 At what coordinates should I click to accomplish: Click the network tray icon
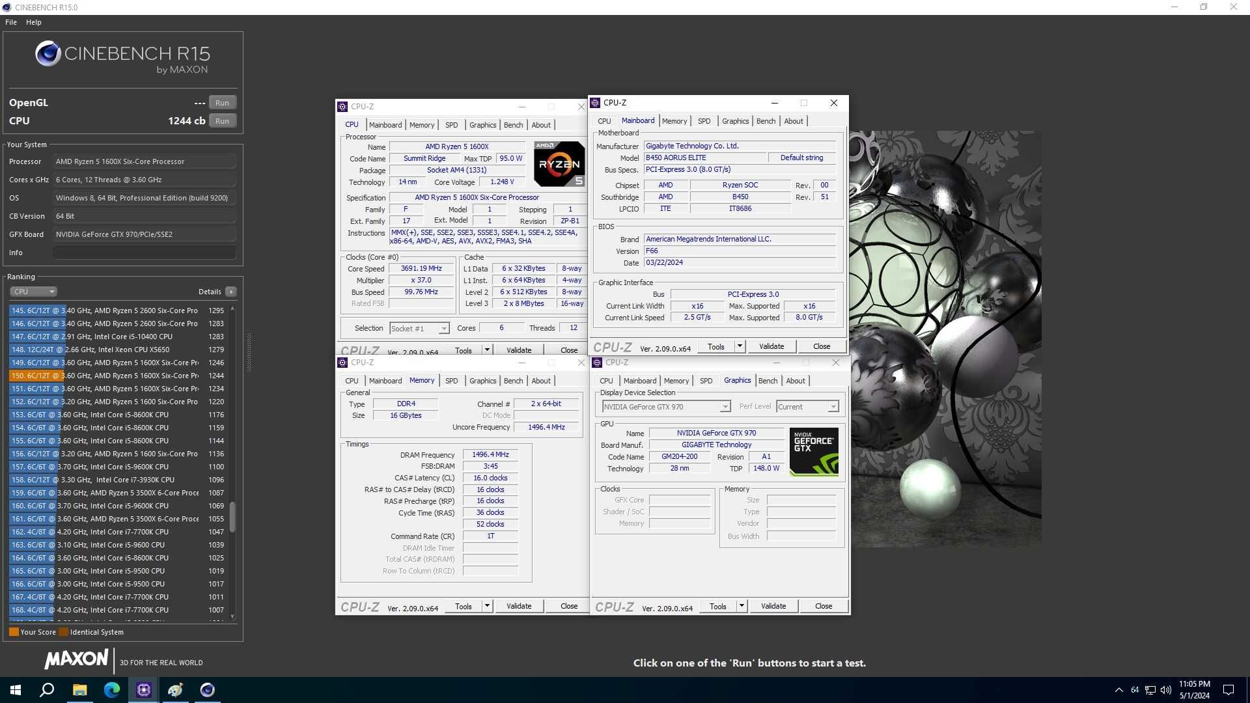[x=1150, y=690]
